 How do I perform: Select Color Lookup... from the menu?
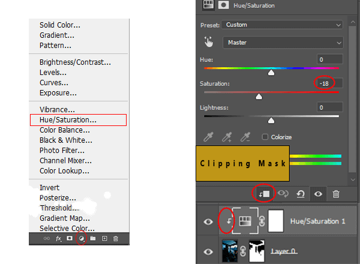coord(65,171)
